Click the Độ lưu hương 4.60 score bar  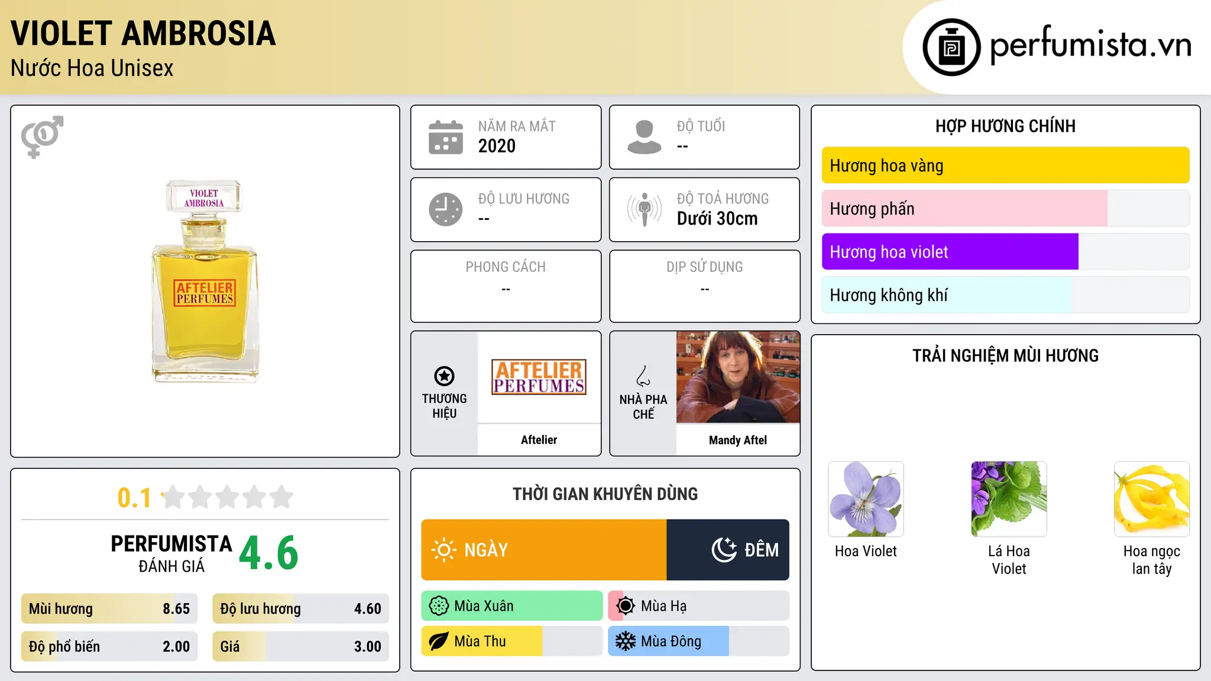301,609
